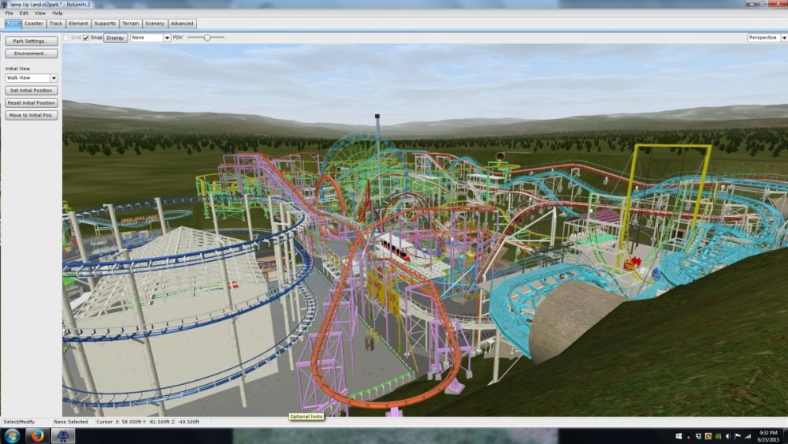Click the NoLimits title bar app icon

(5, 4)
